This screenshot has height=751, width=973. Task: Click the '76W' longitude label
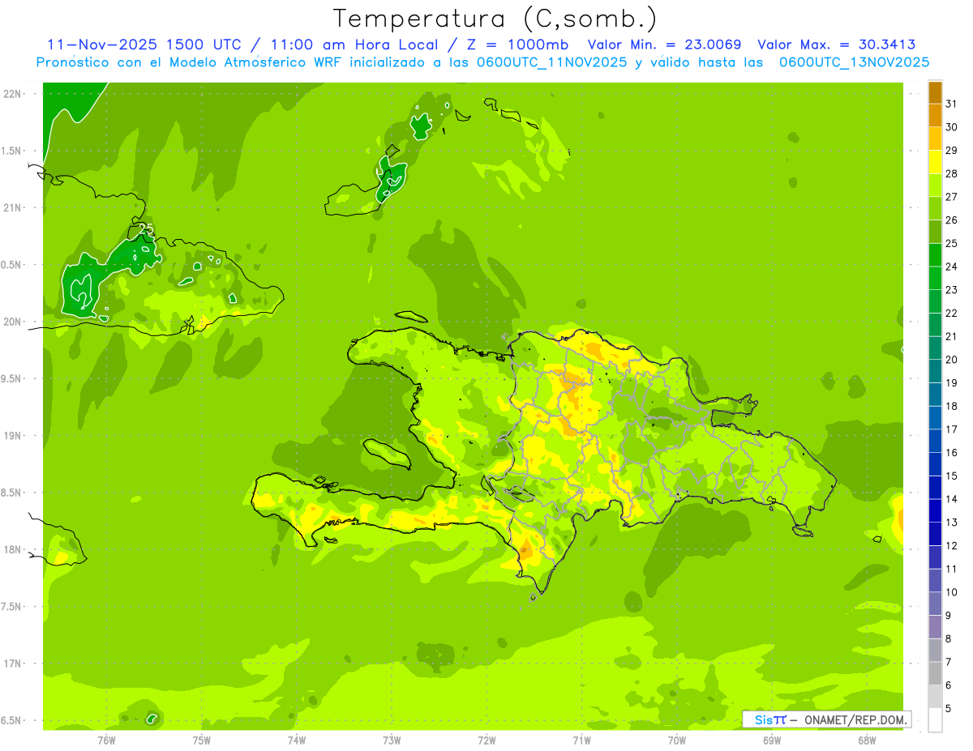(x=106, y=740)
